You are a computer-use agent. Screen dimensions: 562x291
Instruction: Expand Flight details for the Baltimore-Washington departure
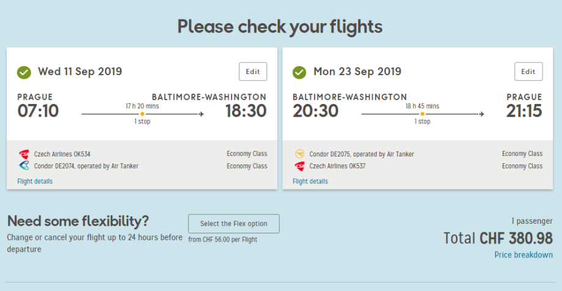tap(310, 181)
